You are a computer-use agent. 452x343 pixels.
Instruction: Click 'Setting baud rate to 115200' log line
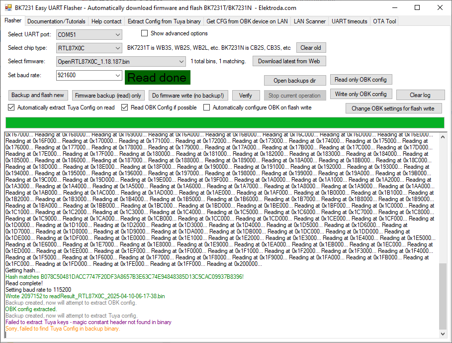tap(38, 290)
